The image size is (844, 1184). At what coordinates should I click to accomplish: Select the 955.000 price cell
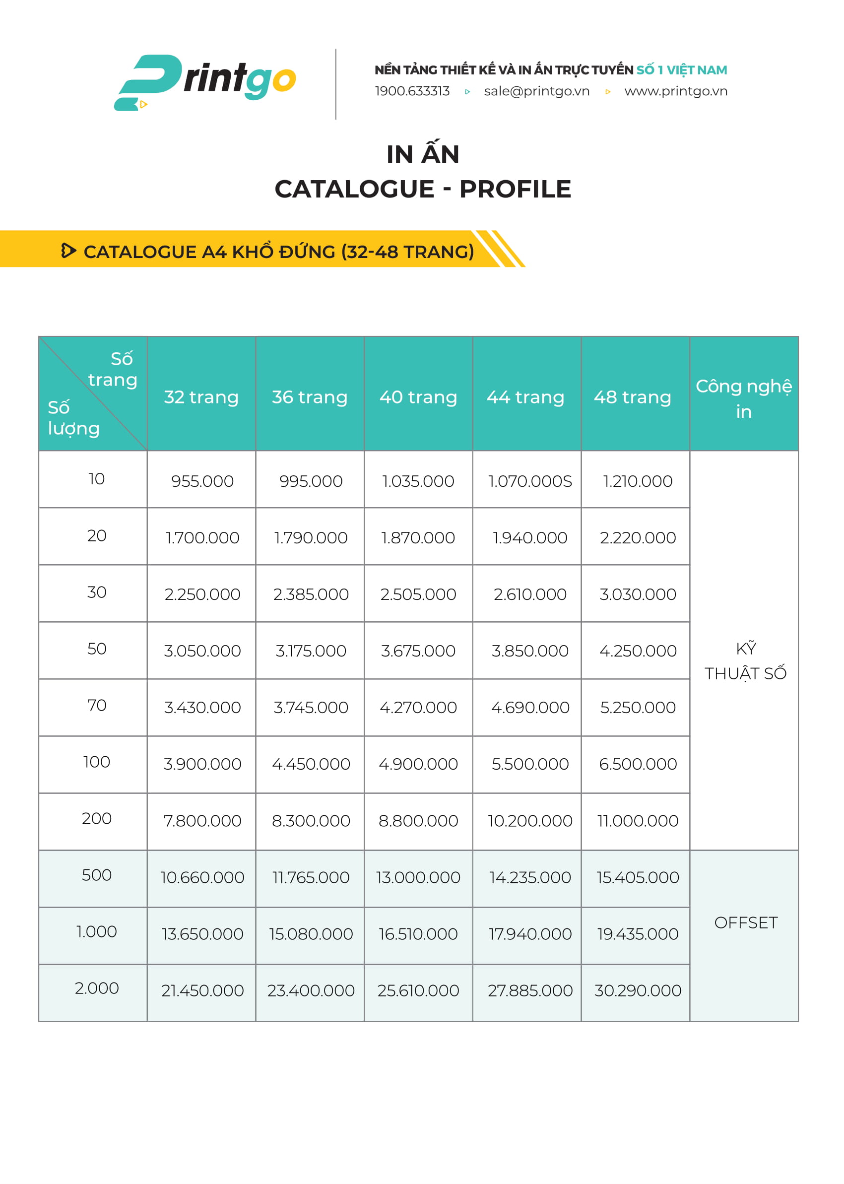click(x=202, y=481)
